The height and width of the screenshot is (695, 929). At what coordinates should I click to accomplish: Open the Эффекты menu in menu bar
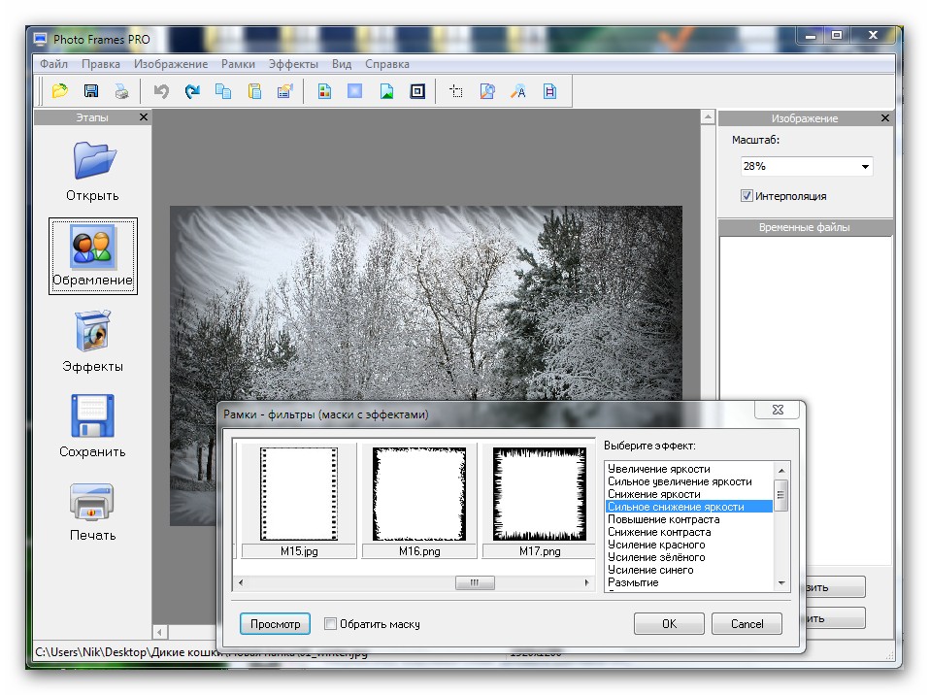[293, 64]
